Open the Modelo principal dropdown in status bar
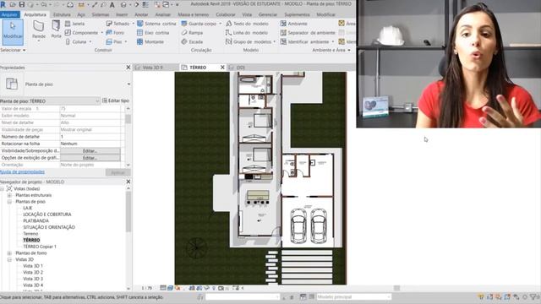The width and height of the screenshot is (541, 304). pos(389,296)
